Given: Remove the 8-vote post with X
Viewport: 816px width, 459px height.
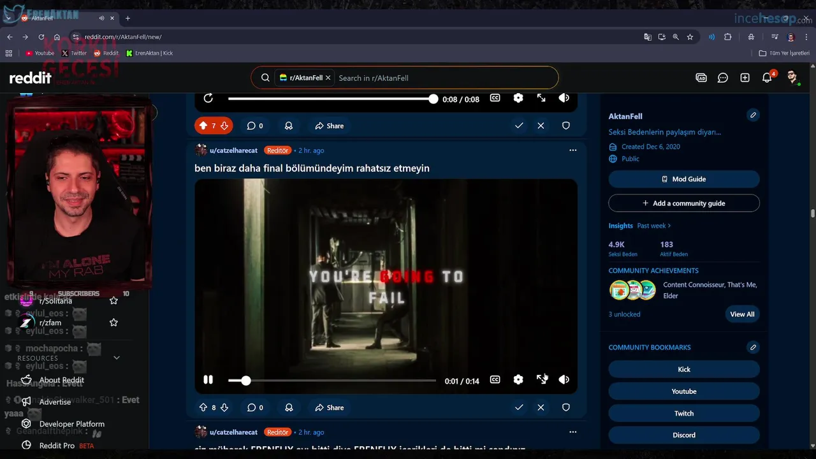Looking at the screenshot, I should [x=541, y=407].
